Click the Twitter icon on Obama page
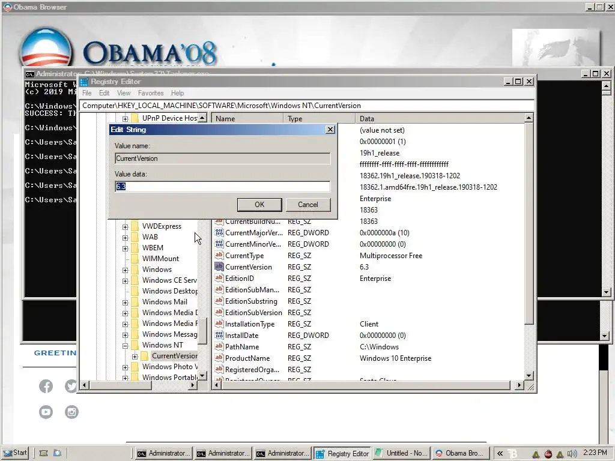Viewport: 615px width, 461px height. click(x=71, y=386)
